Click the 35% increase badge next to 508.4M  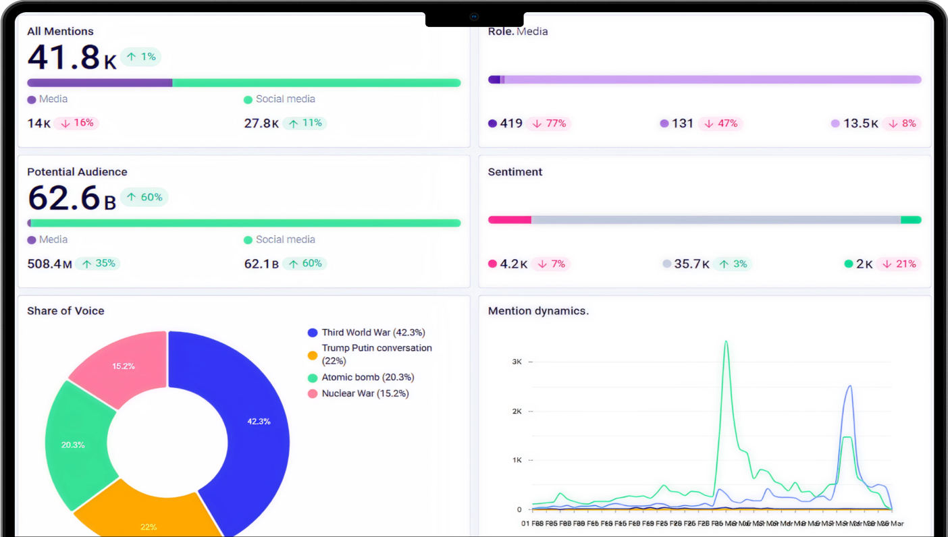(98, 263)
